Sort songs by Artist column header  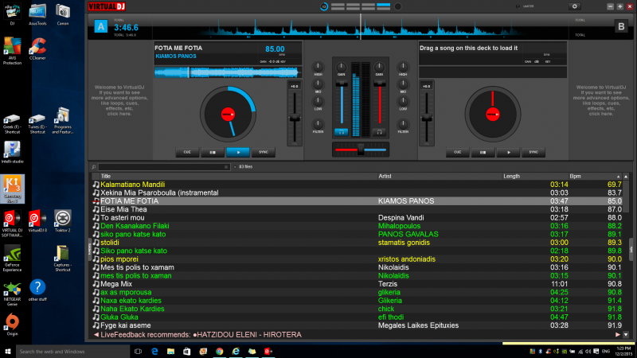point(386,176)
